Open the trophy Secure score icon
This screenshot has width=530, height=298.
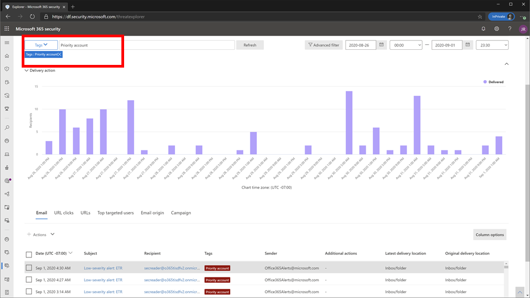pyautogui.click(x=7, y=109)
